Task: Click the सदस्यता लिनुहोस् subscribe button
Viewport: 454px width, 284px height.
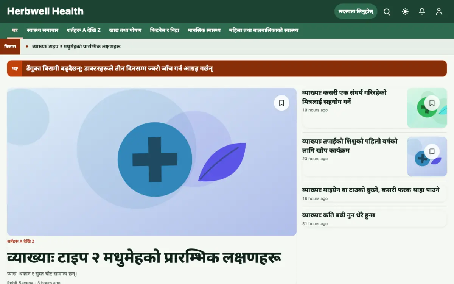Action: pos(356,11)
